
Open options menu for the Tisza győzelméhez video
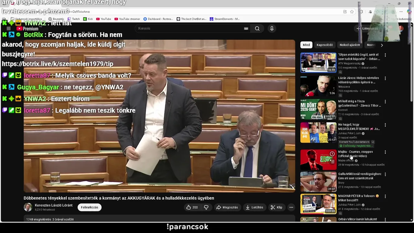385,102
